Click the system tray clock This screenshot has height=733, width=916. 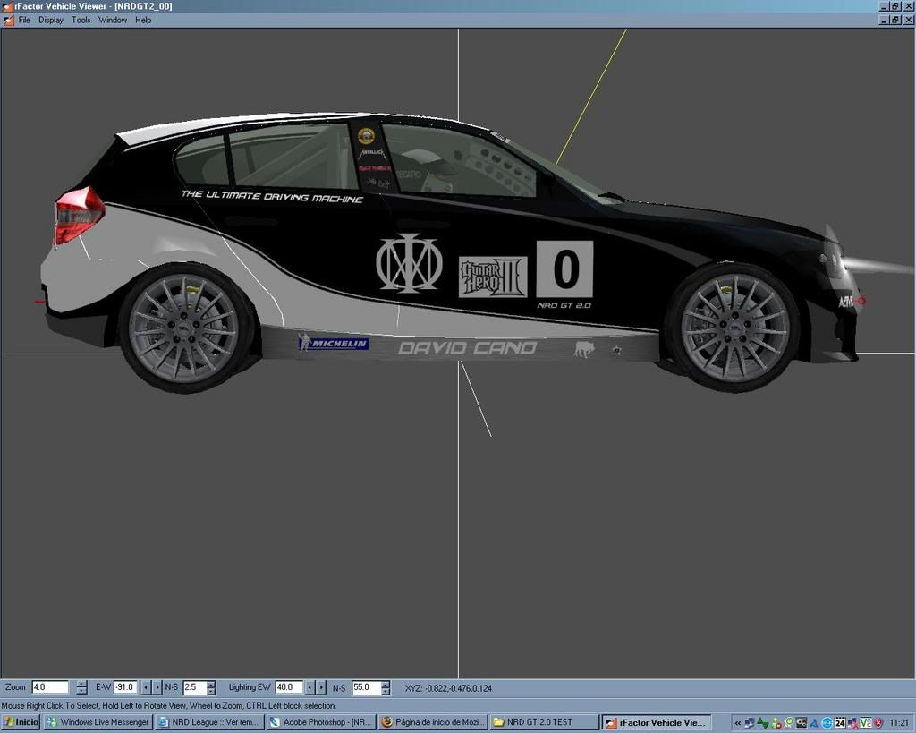point(898,722)
